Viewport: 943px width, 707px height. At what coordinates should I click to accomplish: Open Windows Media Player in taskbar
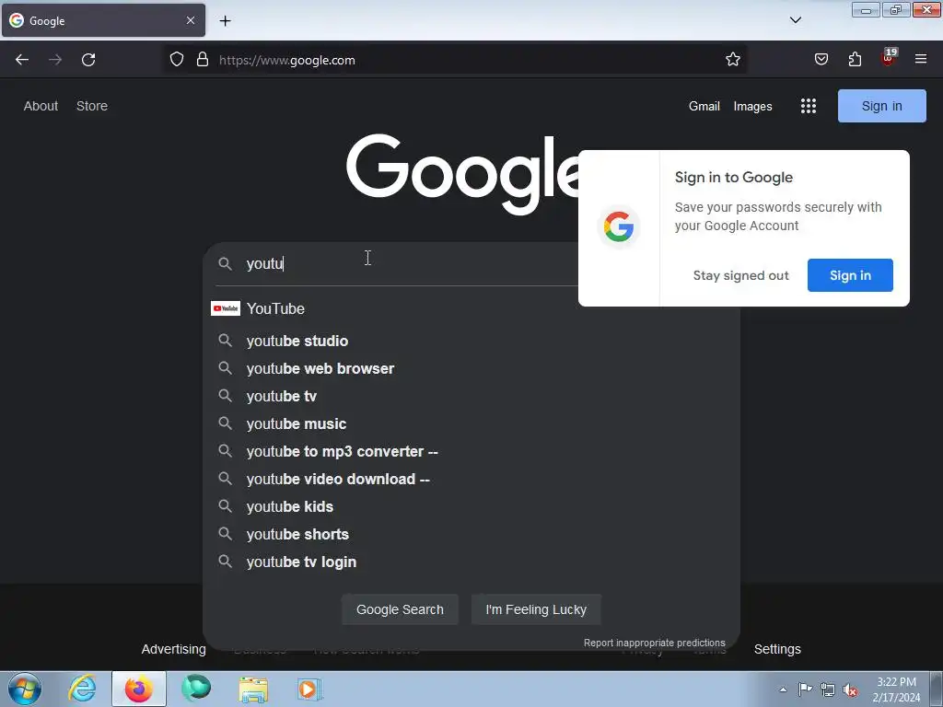point(309,689)
